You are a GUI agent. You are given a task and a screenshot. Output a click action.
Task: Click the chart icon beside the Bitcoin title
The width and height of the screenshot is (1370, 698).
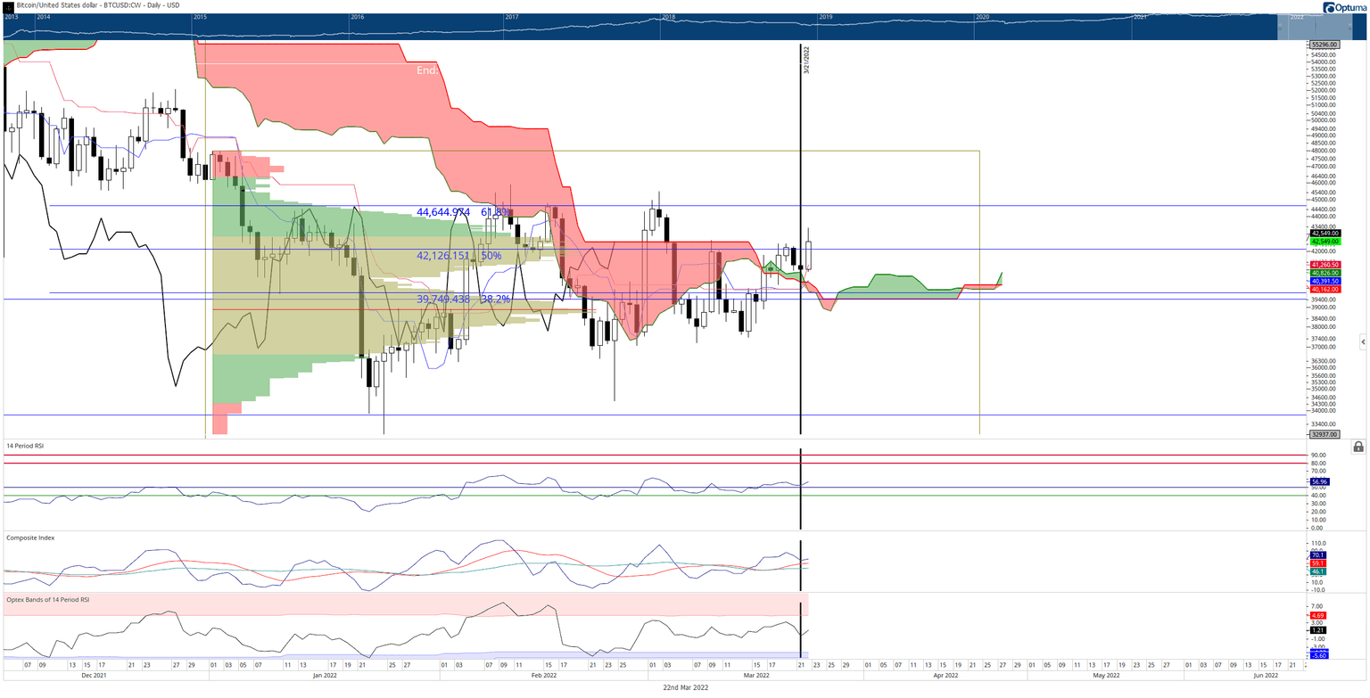point(8,5)
